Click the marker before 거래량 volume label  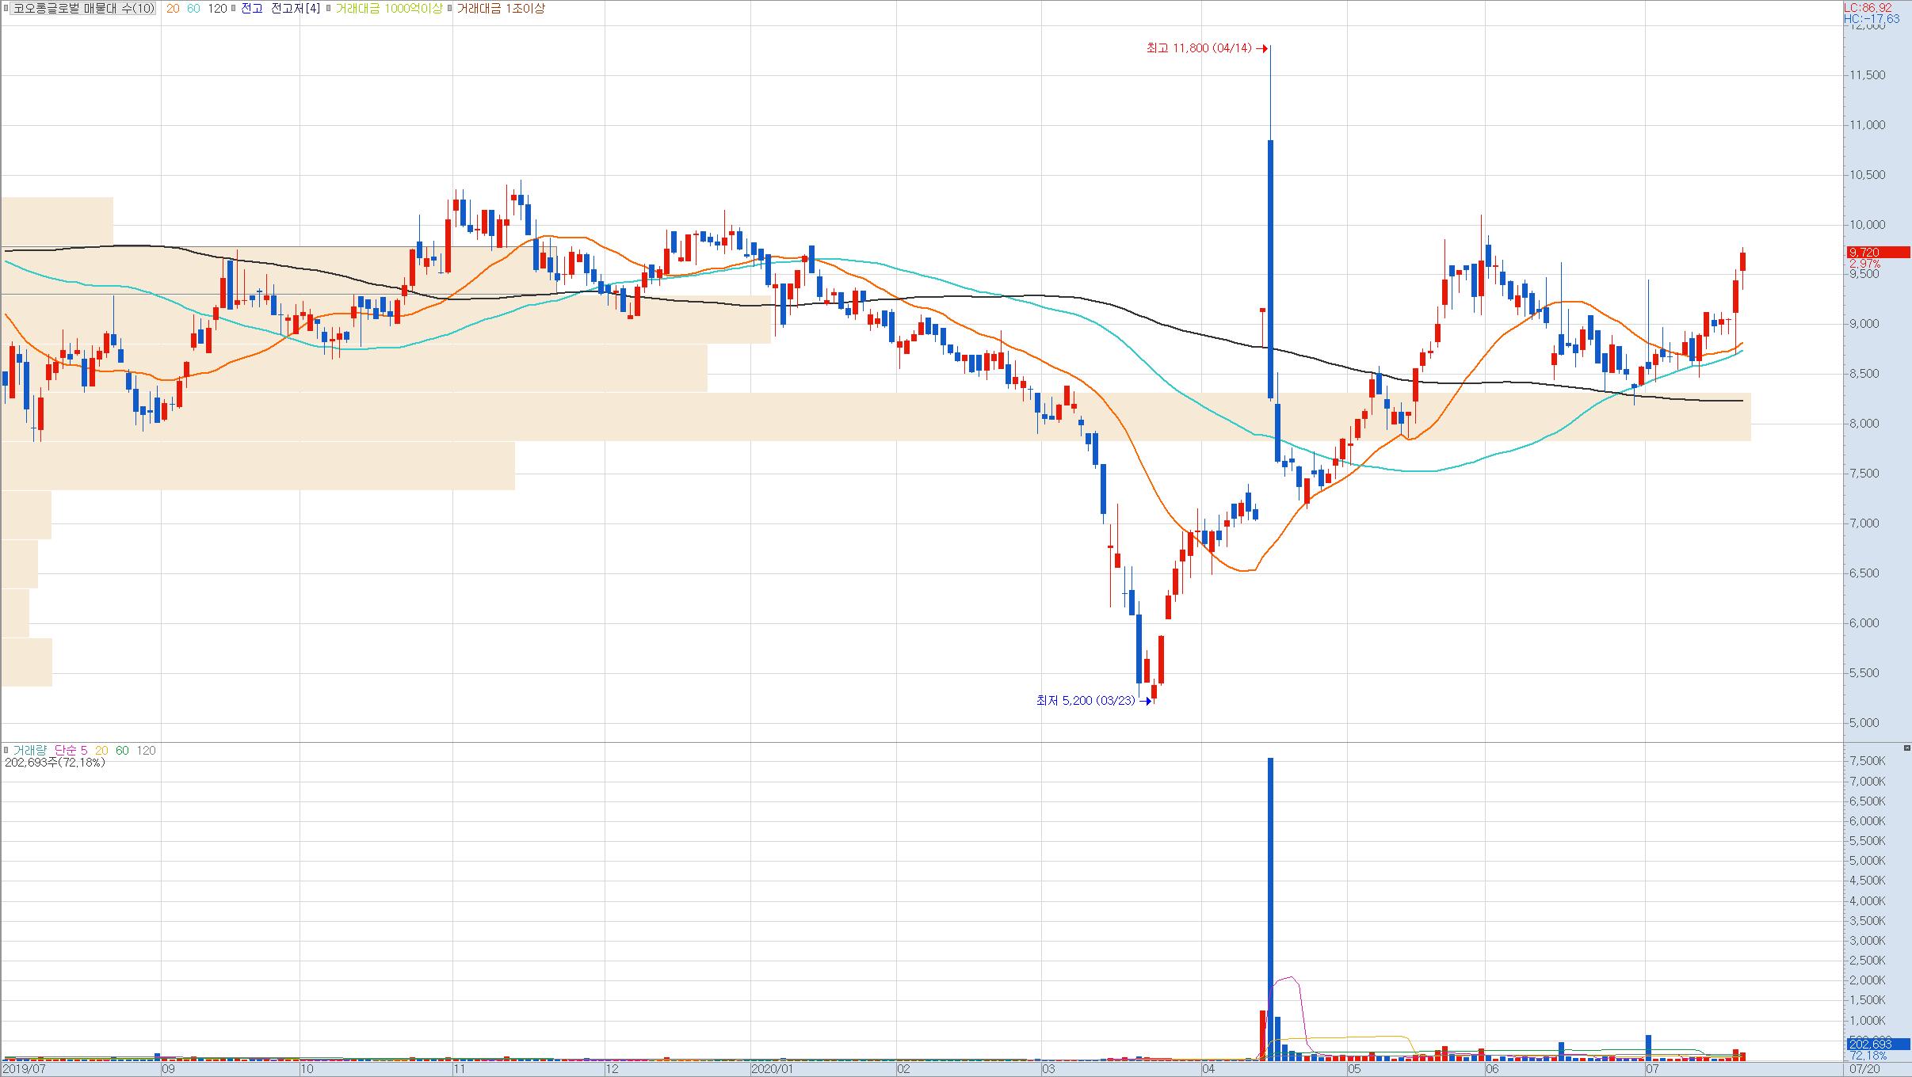click(6, 750)
